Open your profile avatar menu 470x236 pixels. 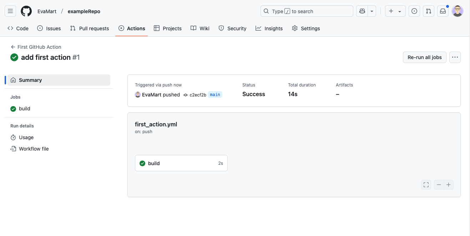click(457, 11)
